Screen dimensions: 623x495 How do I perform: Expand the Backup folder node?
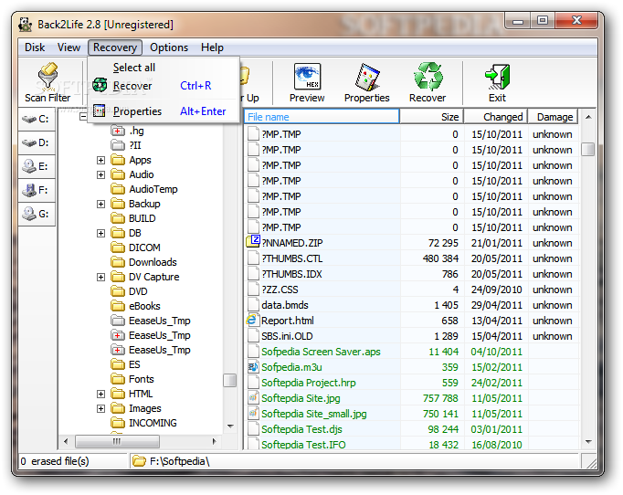(x=100, y=204)
